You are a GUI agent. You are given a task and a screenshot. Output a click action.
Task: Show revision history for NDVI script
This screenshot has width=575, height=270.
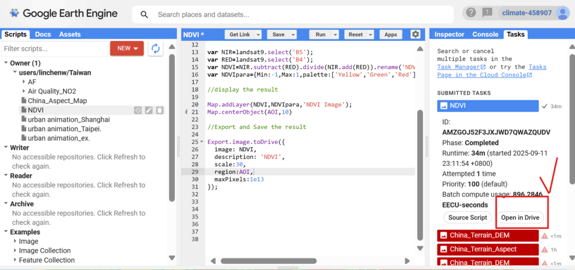coord(138,110)
